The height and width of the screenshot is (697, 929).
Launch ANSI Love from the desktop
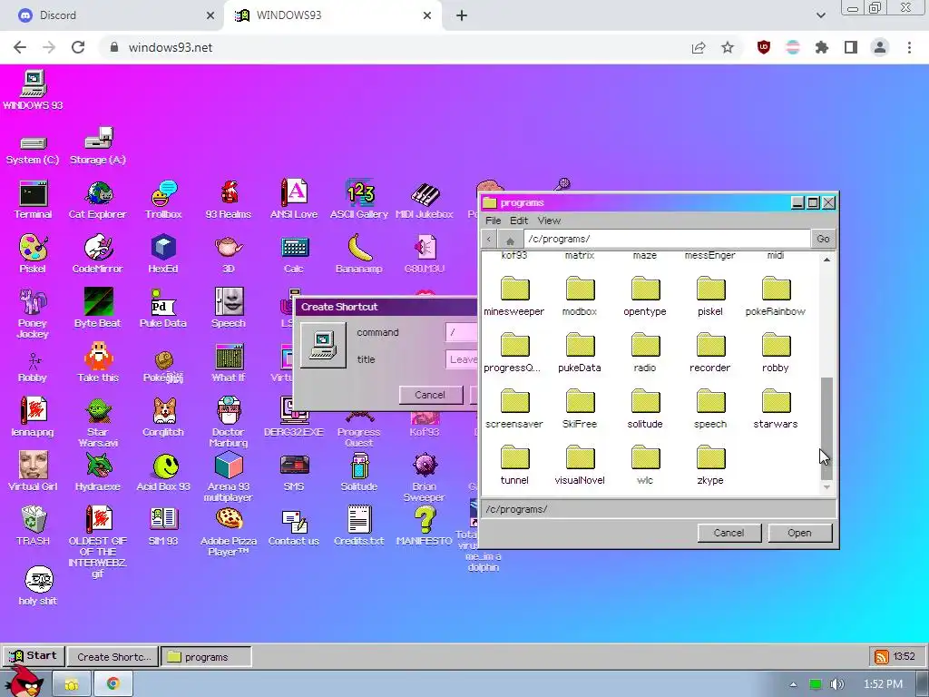coord(294,200)
